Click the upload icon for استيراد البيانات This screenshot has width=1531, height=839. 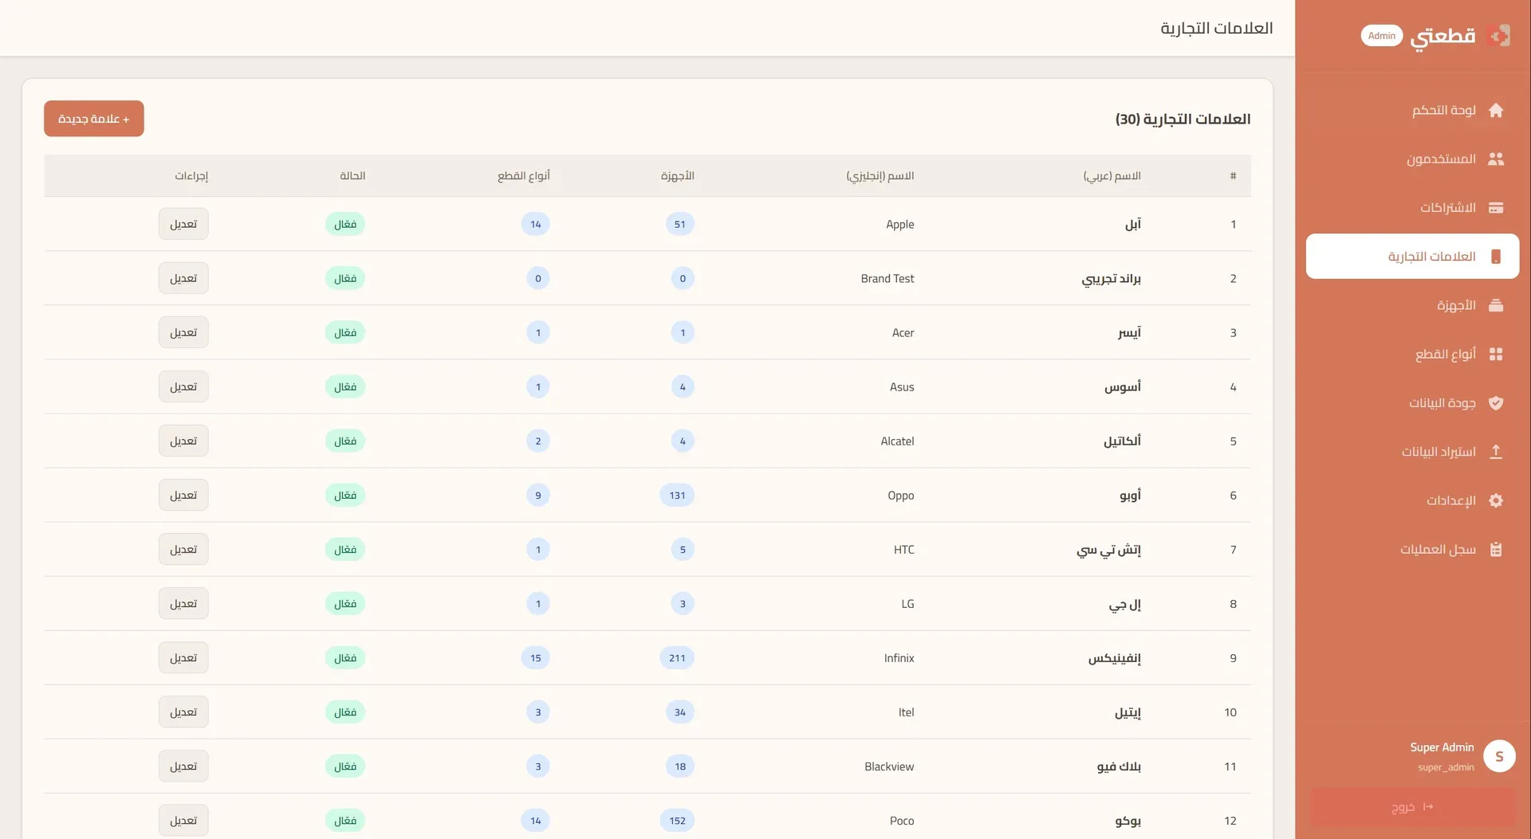tap(1496, 452)
